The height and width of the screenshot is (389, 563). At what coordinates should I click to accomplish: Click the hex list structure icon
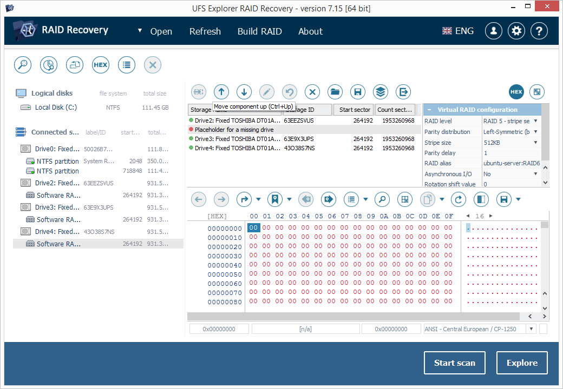click(351, 199)
